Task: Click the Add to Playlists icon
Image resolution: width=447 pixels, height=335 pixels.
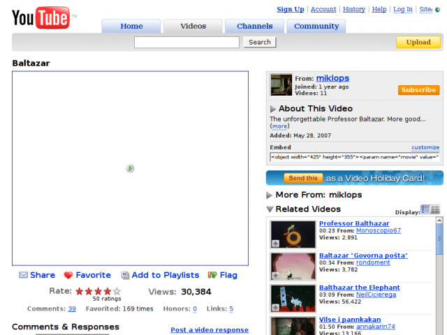Action: pos(125,275)
